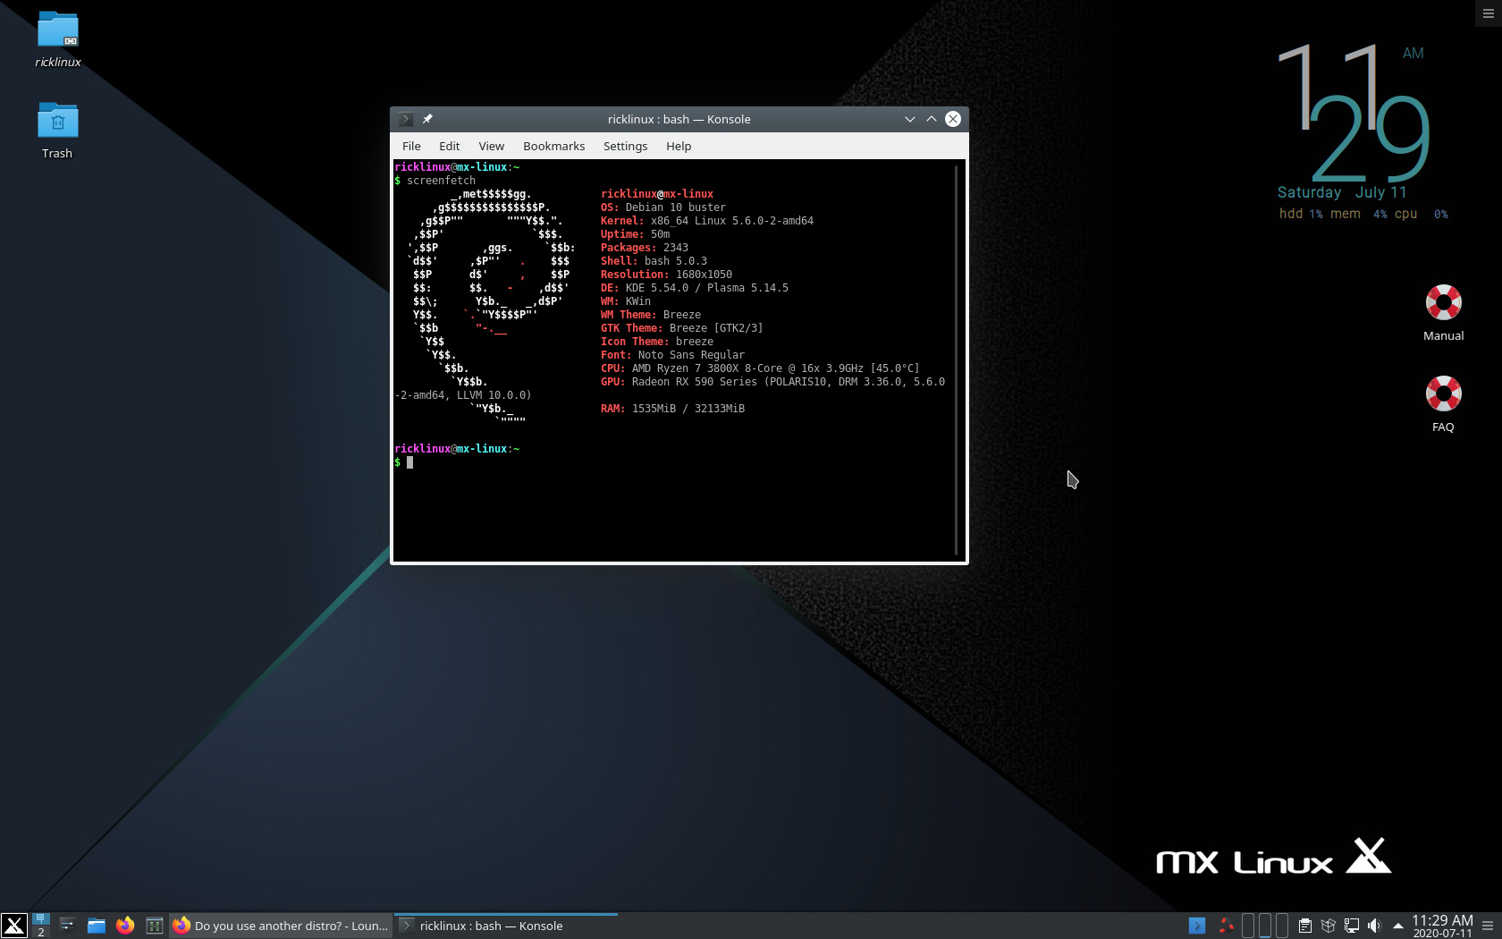1502x939 pixels.
Task: Open the ricklinux home folder on desktop
Action: click(x=58, y=39)
